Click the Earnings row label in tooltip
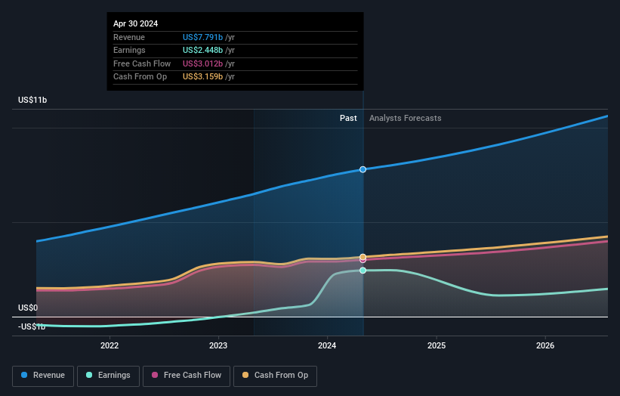The image size is (620, 396). click(129, 50)
